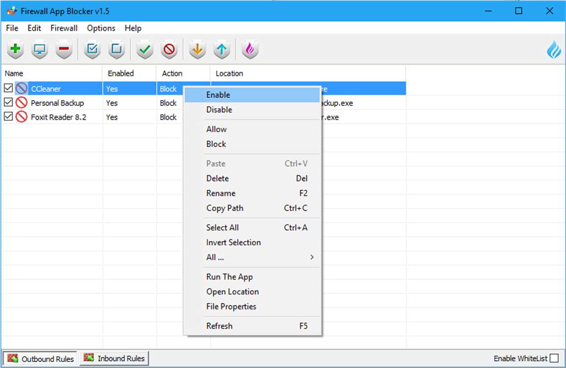Minimize the Firewall App Blocker window
Image resolution: width=566 pixels, height=368 pixels.
[x=488, y=11]
